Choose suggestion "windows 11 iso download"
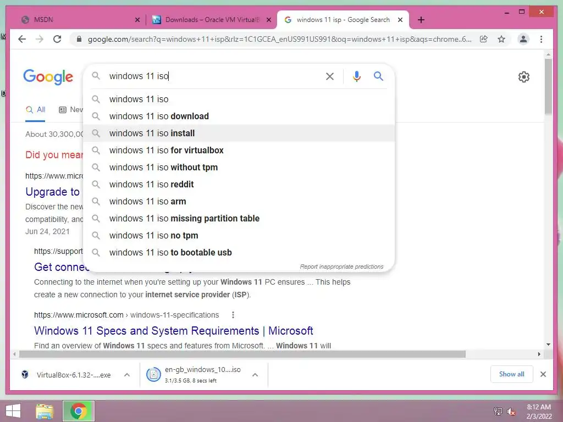Viewport: 563px width, 422px height. coord(239,116)
